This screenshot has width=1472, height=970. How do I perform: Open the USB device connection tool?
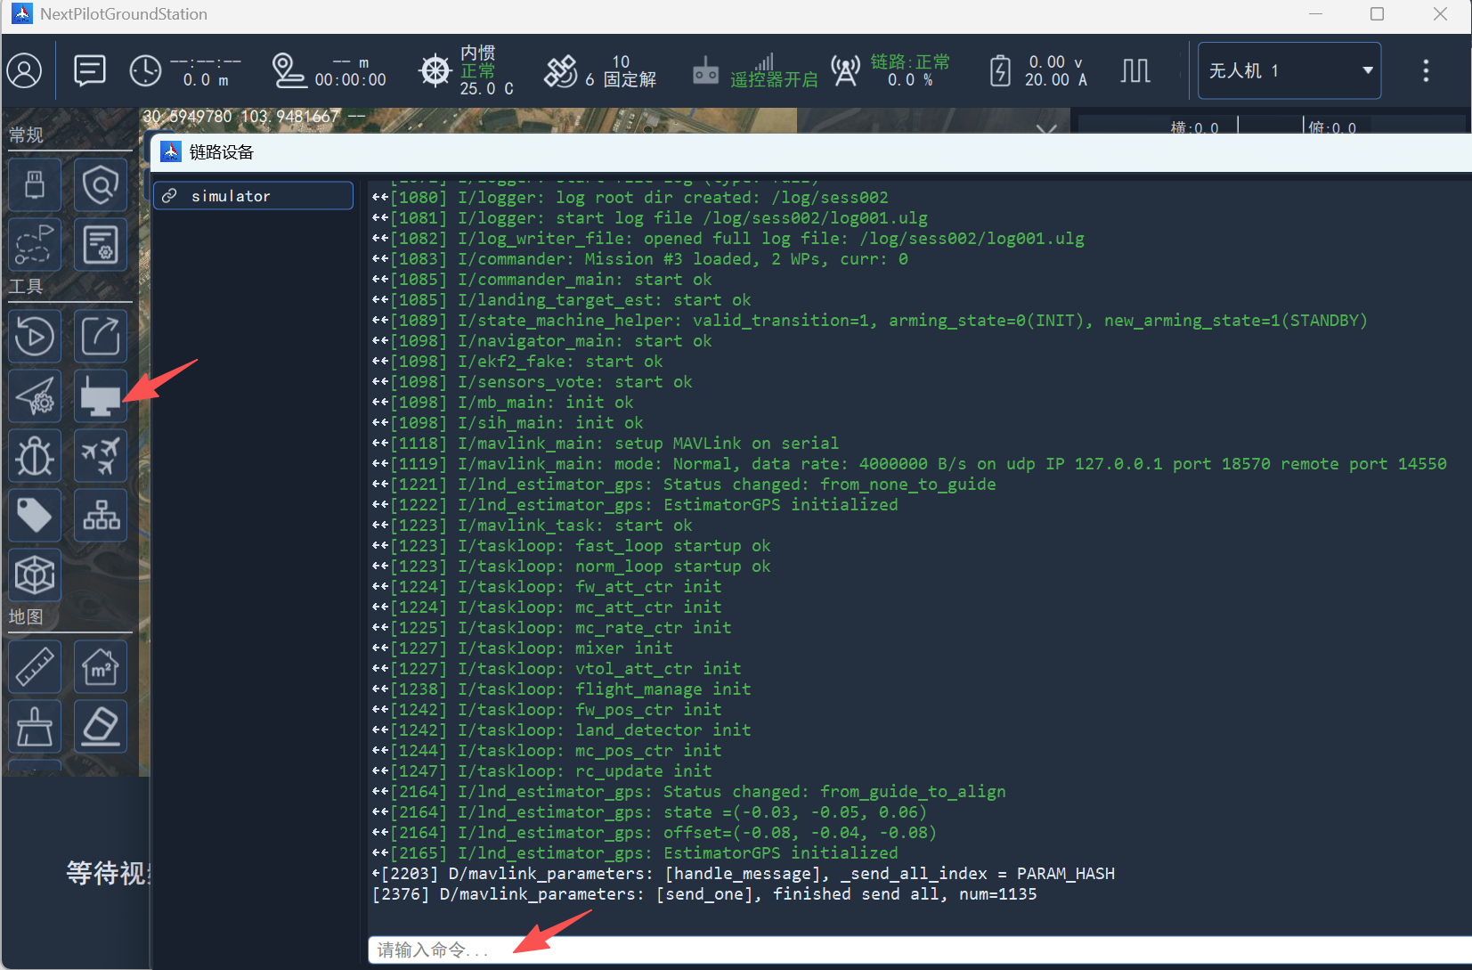35,184
